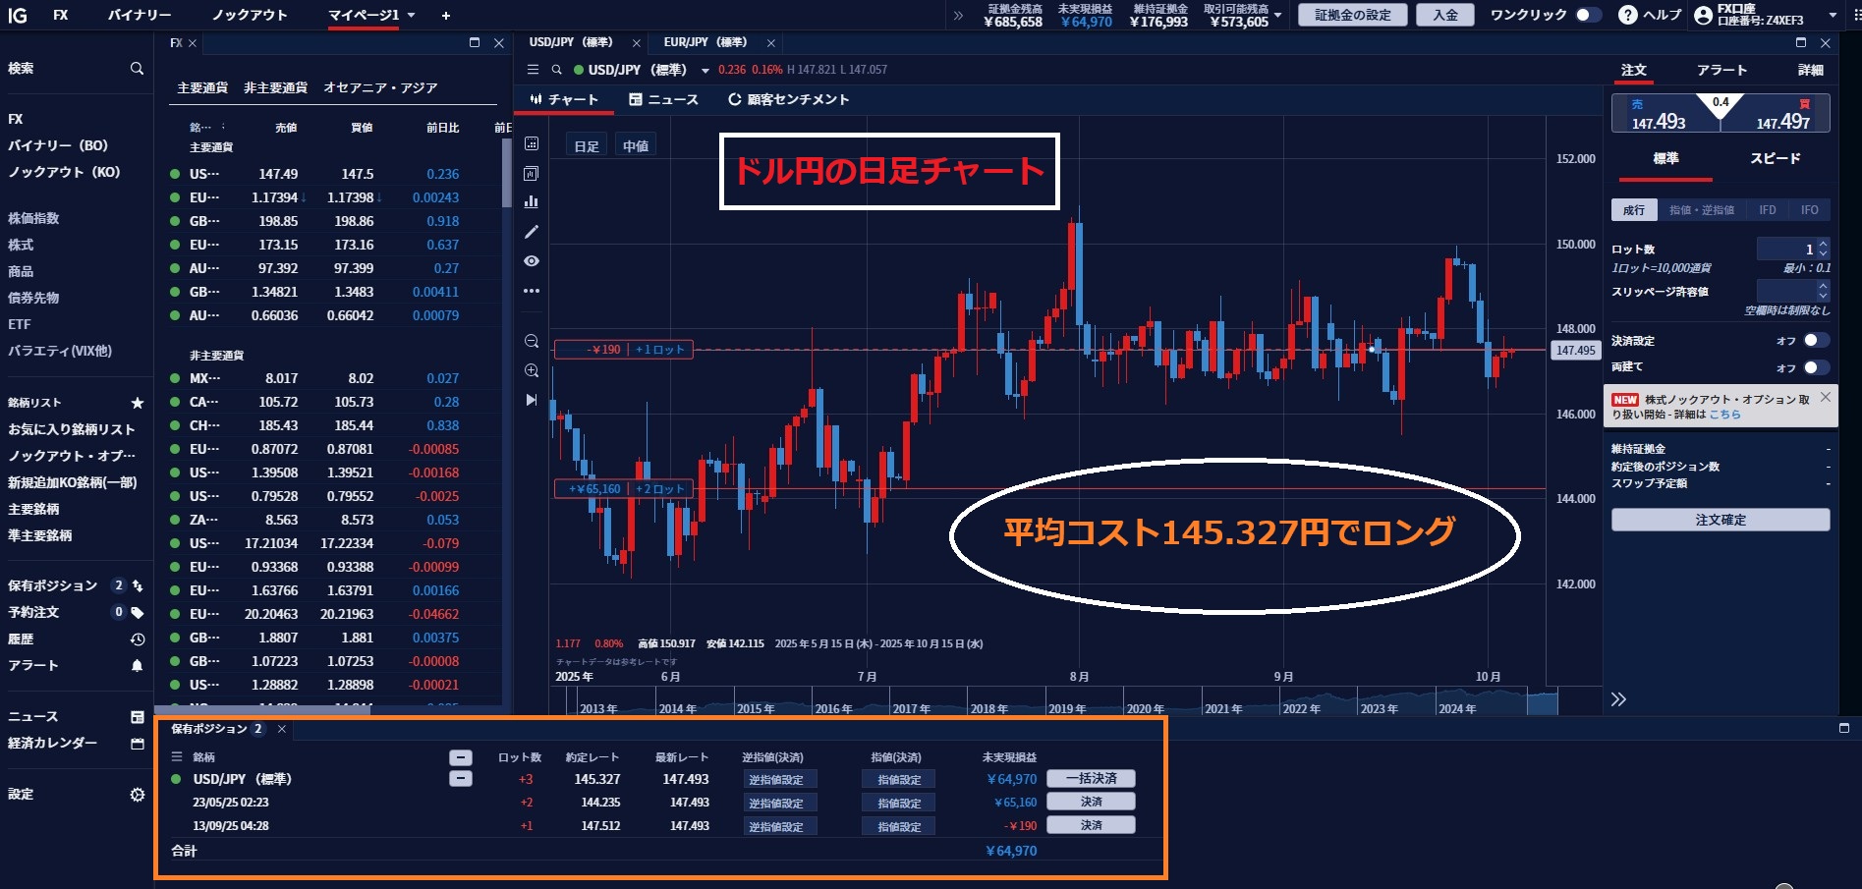The width and height of the screenshot is (1862, 889).
Task: Turn on the 両建て hedging switch
Action: pyautogui.click(x=1816, y=366)
